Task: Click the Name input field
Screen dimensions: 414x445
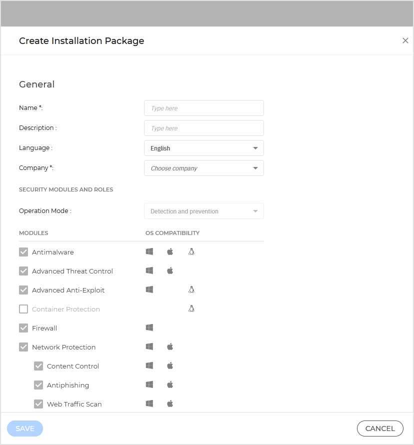Action: tap(203, 108)
